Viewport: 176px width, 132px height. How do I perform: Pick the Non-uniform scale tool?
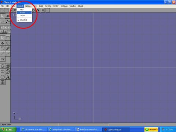click(3, 48)
